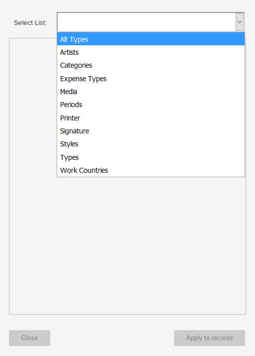Choose the Types list entry

pyautogui.click(x=151, y=157)
